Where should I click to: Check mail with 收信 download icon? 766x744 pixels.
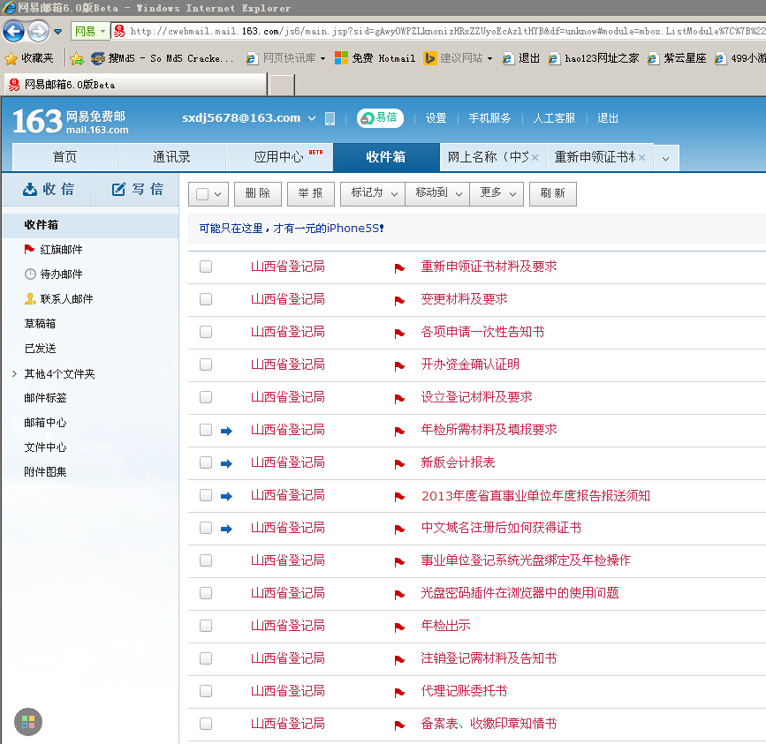pyautogui.click(x=48, y=189)
